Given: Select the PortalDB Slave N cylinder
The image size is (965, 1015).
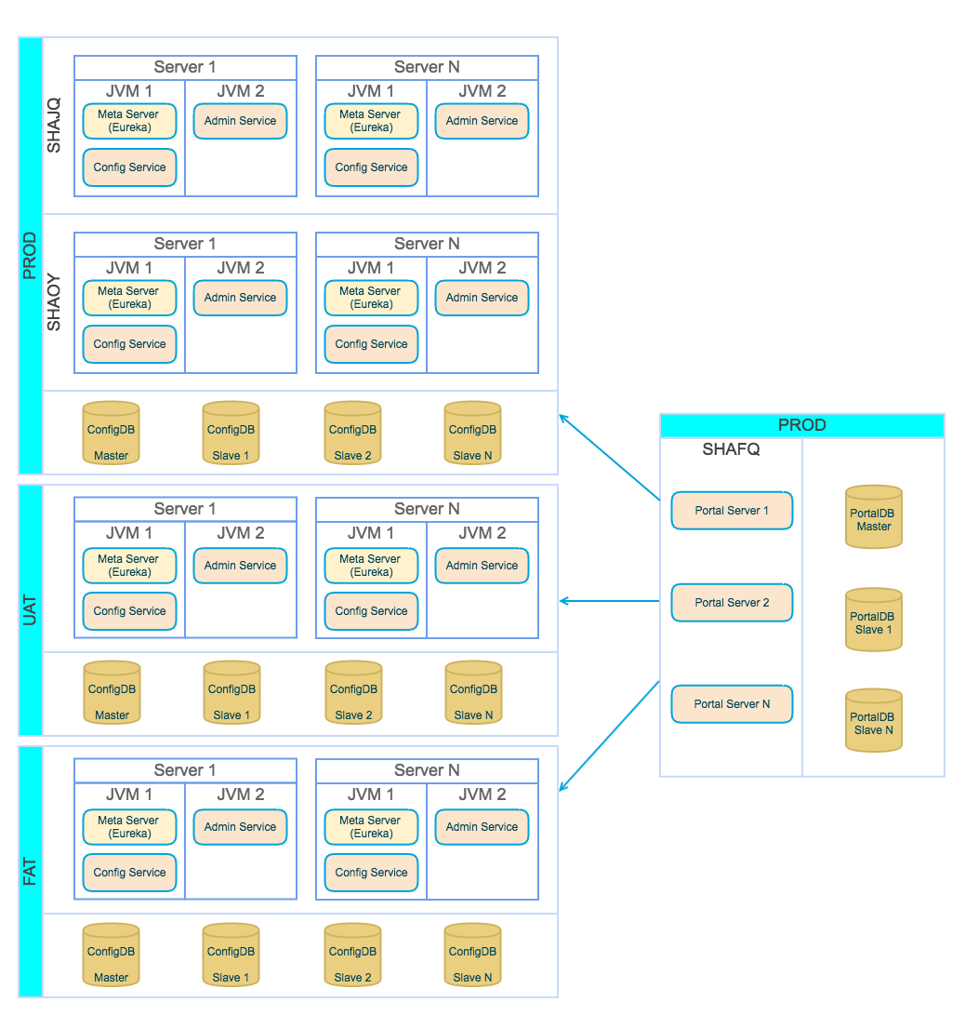Looking at the screenshot, I should tap(873, 719).
